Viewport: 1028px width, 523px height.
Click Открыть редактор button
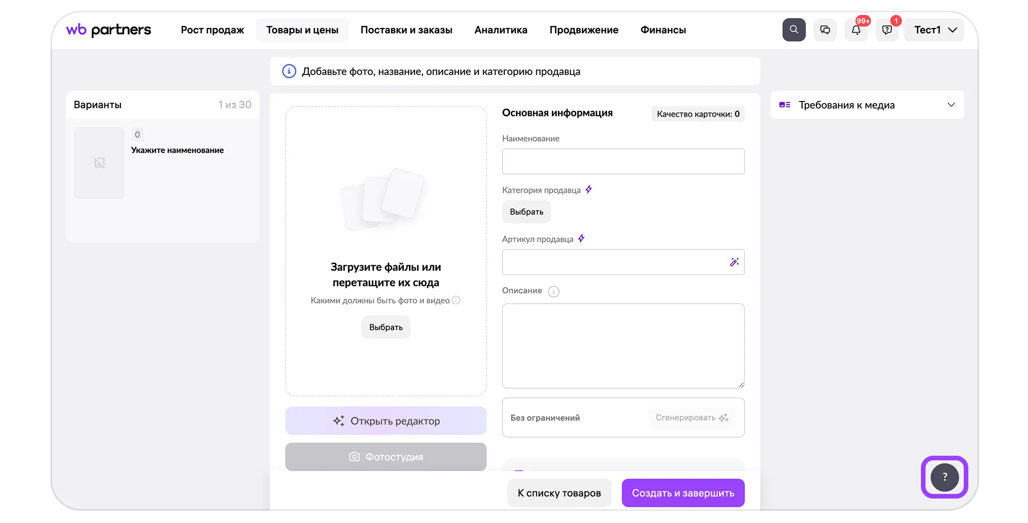tap(385, 421)
